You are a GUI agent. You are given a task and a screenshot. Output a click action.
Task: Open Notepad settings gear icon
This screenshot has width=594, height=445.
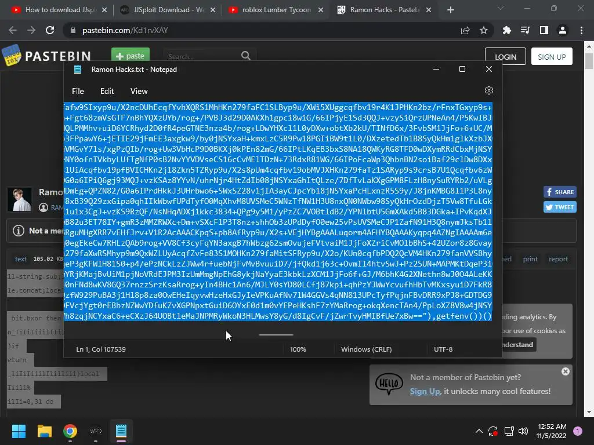pyautogui.click(x=488, y=91)
